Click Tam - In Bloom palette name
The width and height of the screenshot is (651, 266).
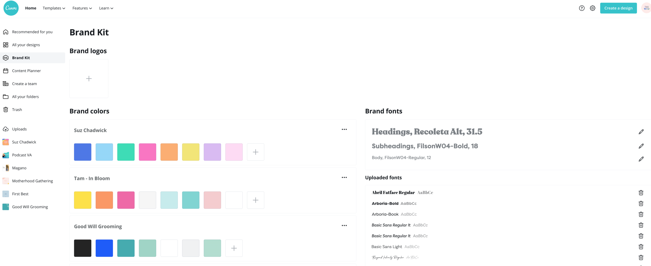pos(92,179)
